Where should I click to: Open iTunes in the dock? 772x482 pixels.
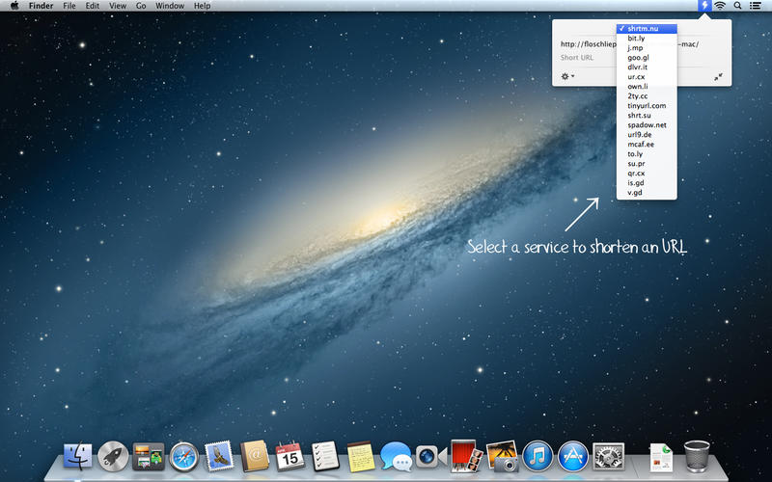pyautogui.click(x=538, y=456)
